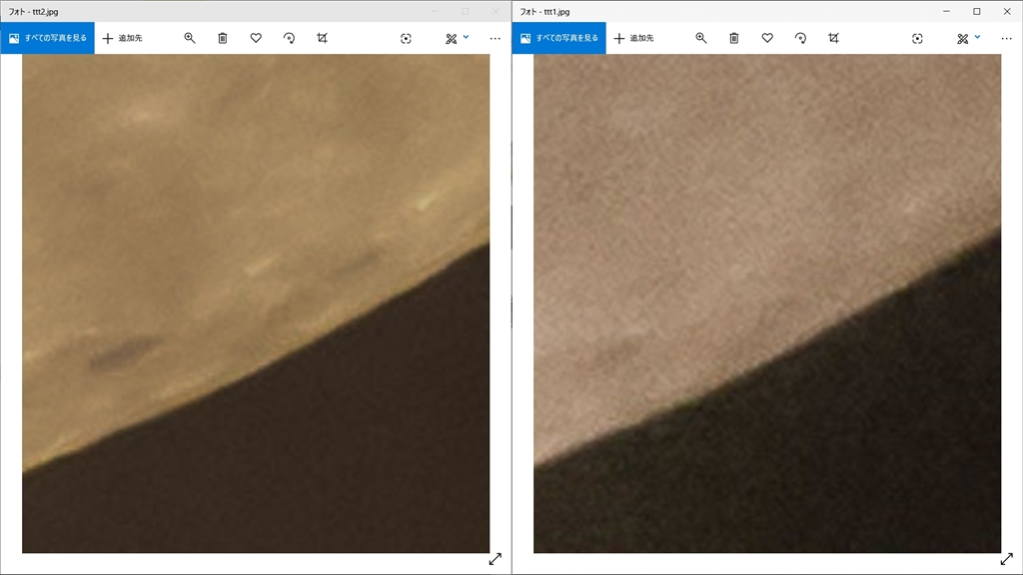Select the Crop tool in ttt1.jpg window

click(x=834, y=38)
